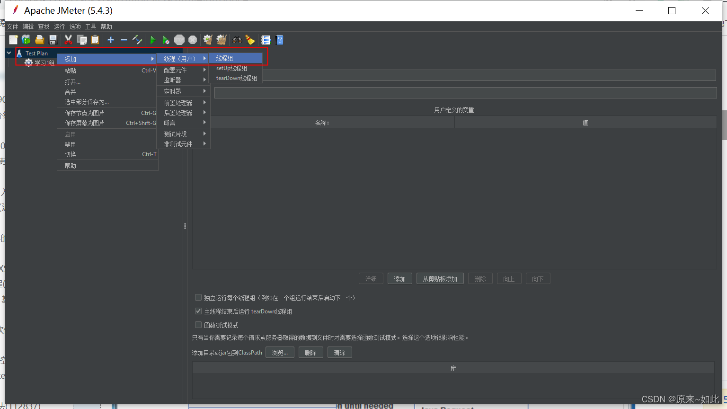Image resolution: width=727 pixels, height=409 pixels.
Task: Toggle 独立运行每个线程组 checkbox
Action: coord(198,297)
